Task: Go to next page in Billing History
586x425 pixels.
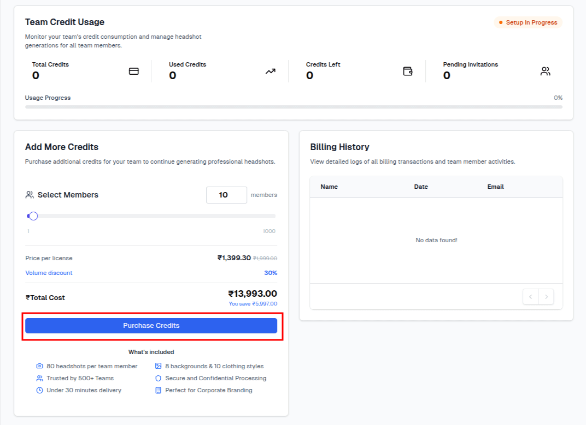Action: tap(546, 296)
